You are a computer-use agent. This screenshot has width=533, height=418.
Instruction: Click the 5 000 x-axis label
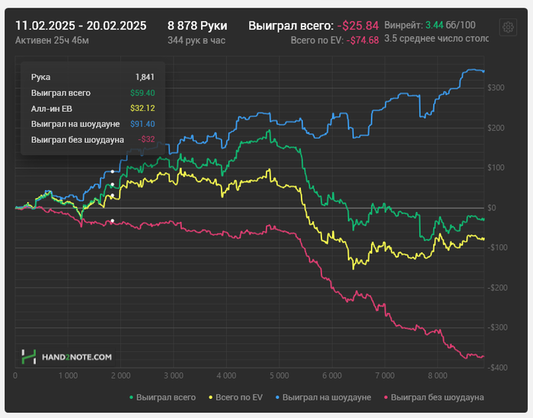click(x=279, y=375)
